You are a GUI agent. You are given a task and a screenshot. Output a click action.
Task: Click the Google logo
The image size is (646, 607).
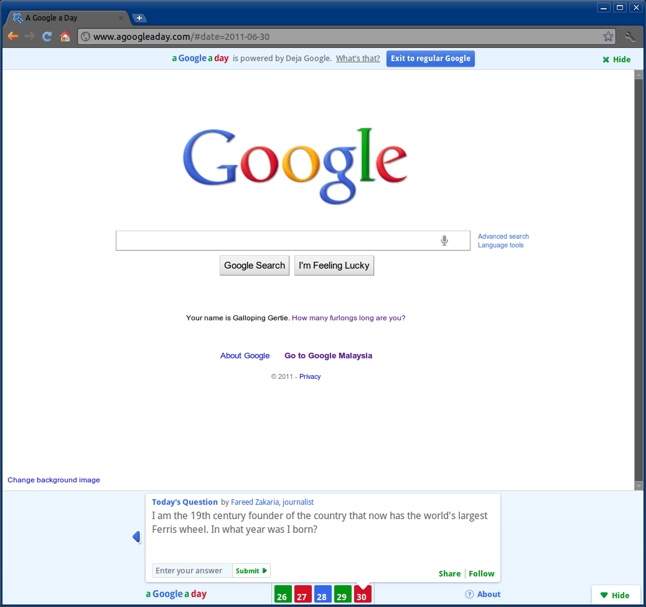[296, 166]
